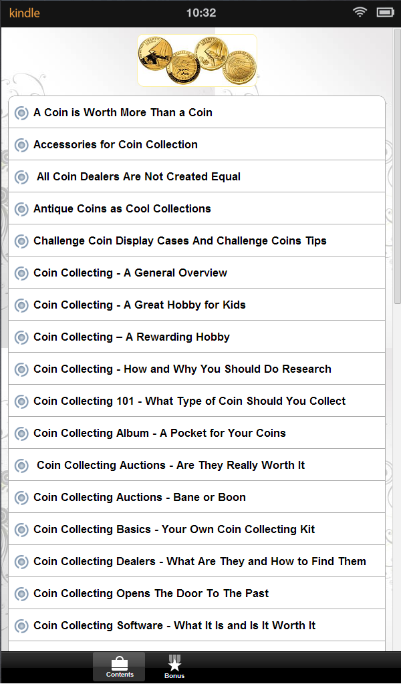Image resolution: width=401 pixels, height=684 pixels.
Task: Click the bullet icon for 'Coin Collecting - A Great Hobby for Kids'
Action: pos(21,305)
